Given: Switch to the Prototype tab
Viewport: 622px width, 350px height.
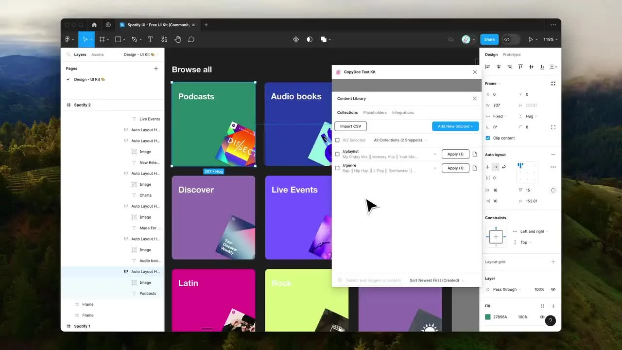Looking at the screenshot, I should point(511,54).
